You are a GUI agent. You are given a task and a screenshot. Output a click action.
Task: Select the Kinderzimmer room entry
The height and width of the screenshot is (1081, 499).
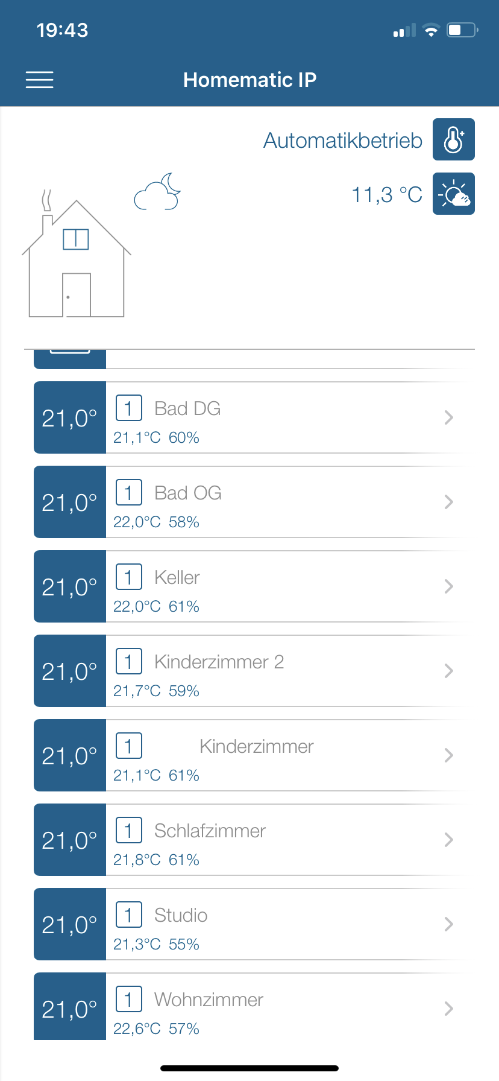pos(251,755)
